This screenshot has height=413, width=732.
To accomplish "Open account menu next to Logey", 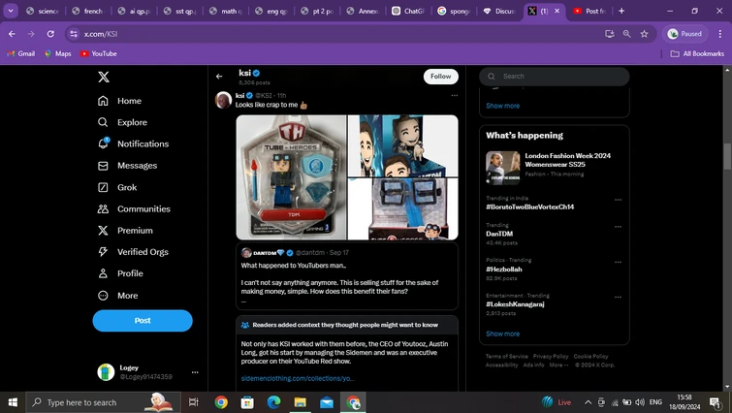I will coord(195,372).
